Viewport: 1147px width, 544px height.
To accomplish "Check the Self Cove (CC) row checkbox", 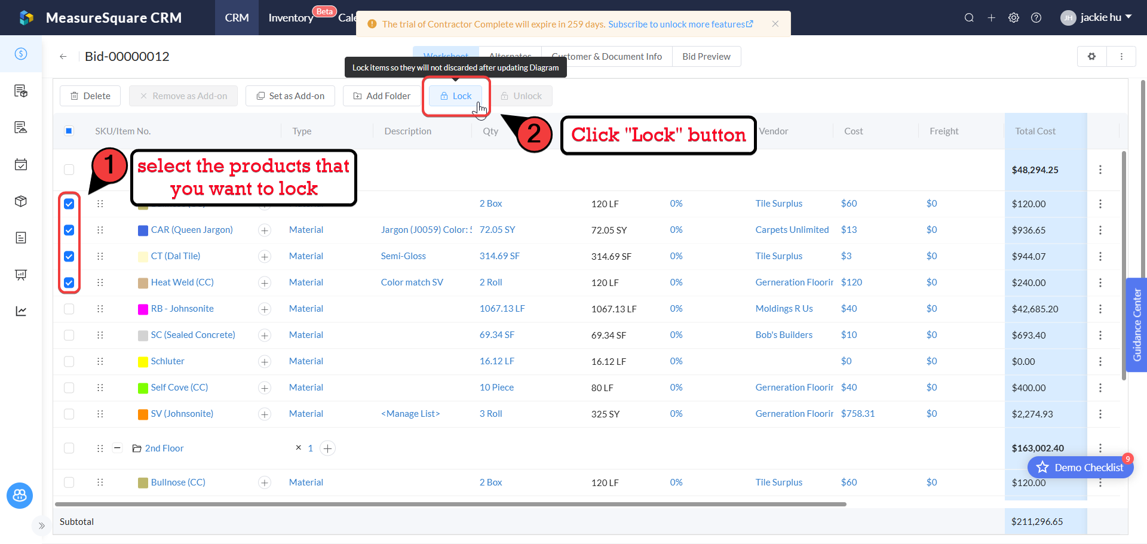I will tap(69, 388).
